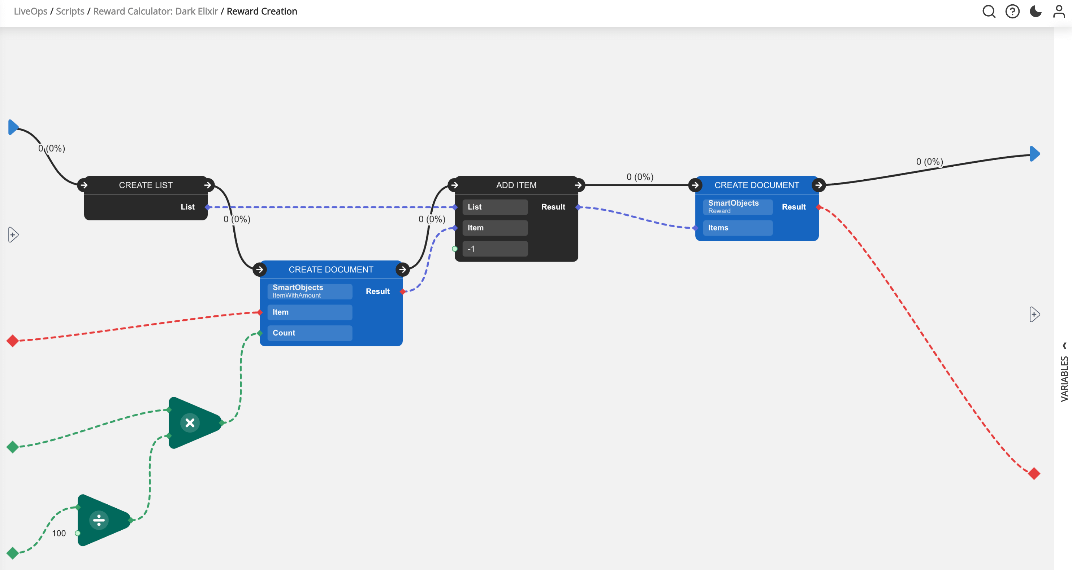Click the green diamond Count input field
1072x570 pixels.
tap(260, 332)
